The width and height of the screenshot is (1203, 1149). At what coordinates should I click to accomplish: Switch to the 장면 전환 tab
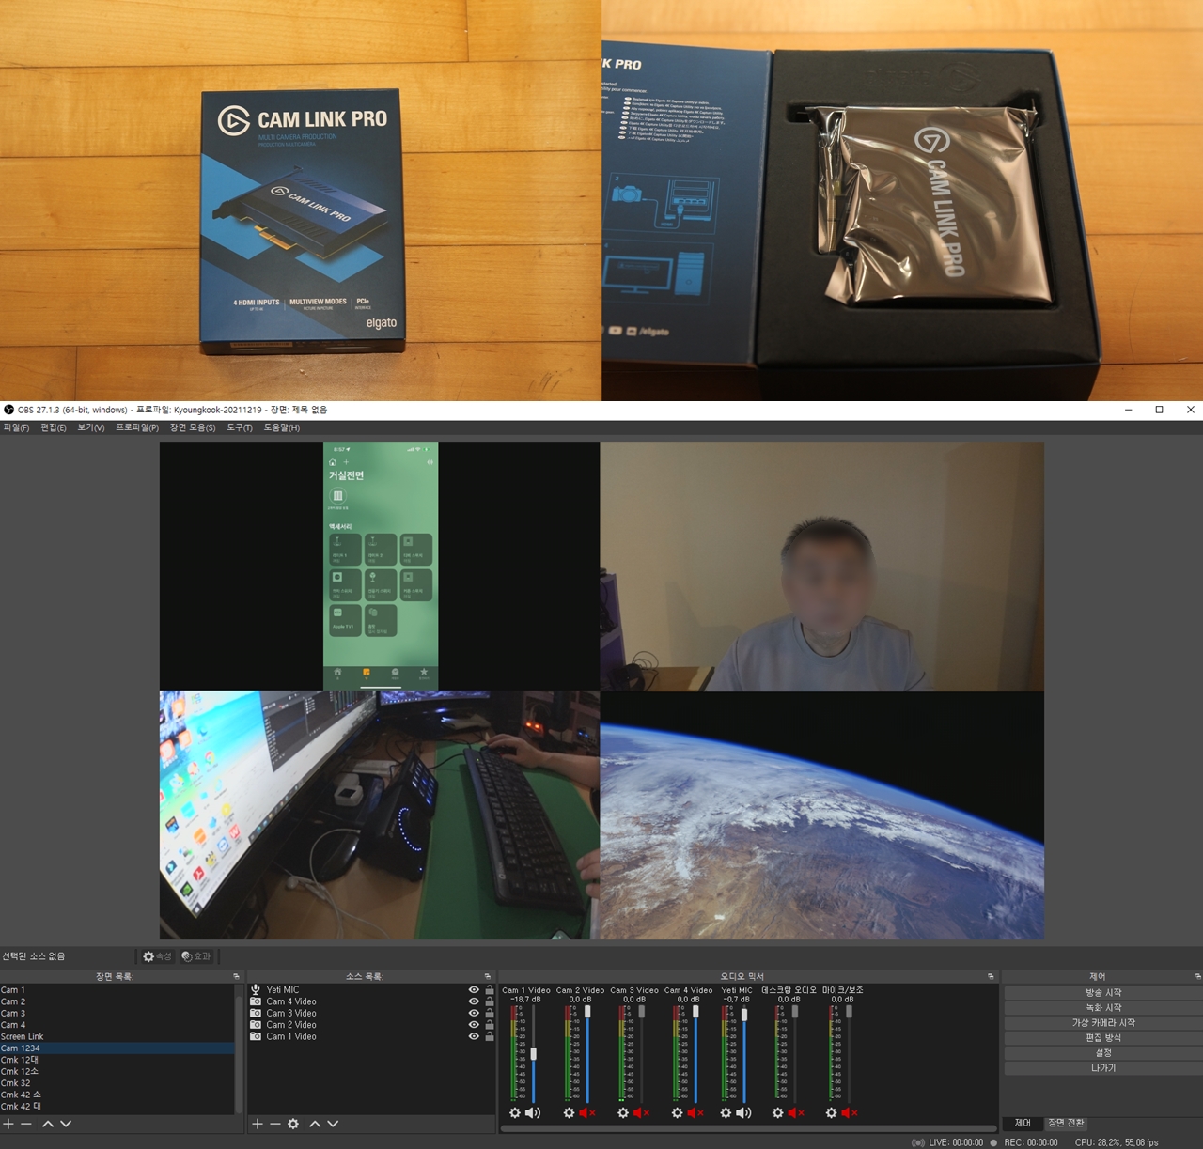[1066, 1124]
